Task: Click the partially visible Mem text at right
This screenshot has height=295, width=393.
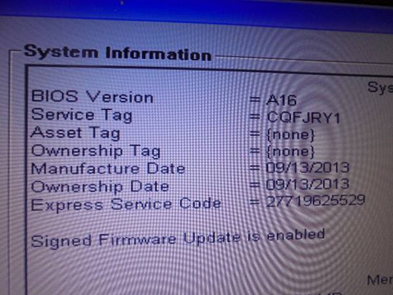Action: pyautogui.click(x=380, y=280)
